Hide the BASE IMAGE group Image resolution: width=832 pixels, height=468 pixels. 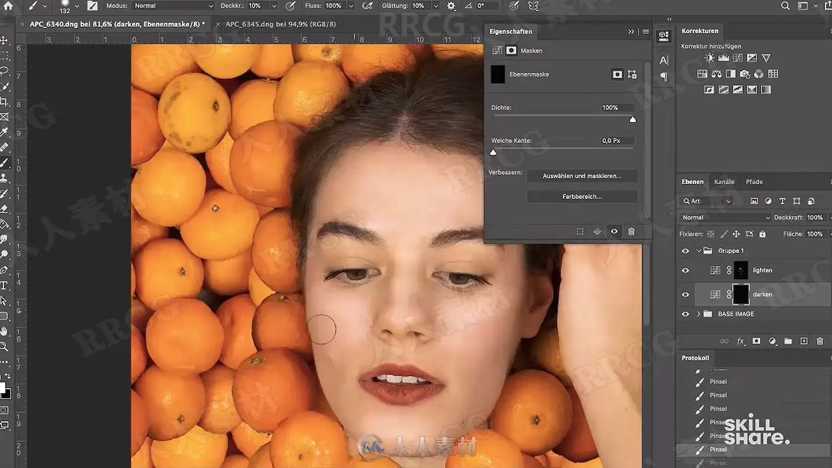[685, 314]
